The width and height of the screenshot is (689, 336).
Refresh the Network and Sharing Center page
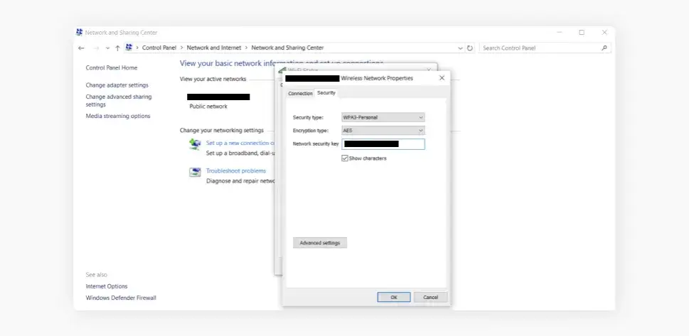click(x=470, y=48)
